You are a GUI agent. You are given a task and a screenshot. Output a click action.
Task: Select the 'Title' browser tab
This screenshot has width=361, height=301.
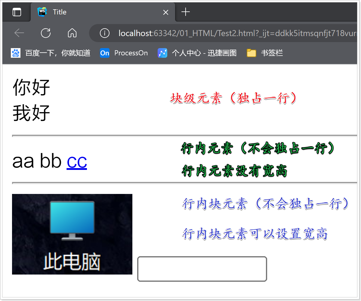[90, 12]
